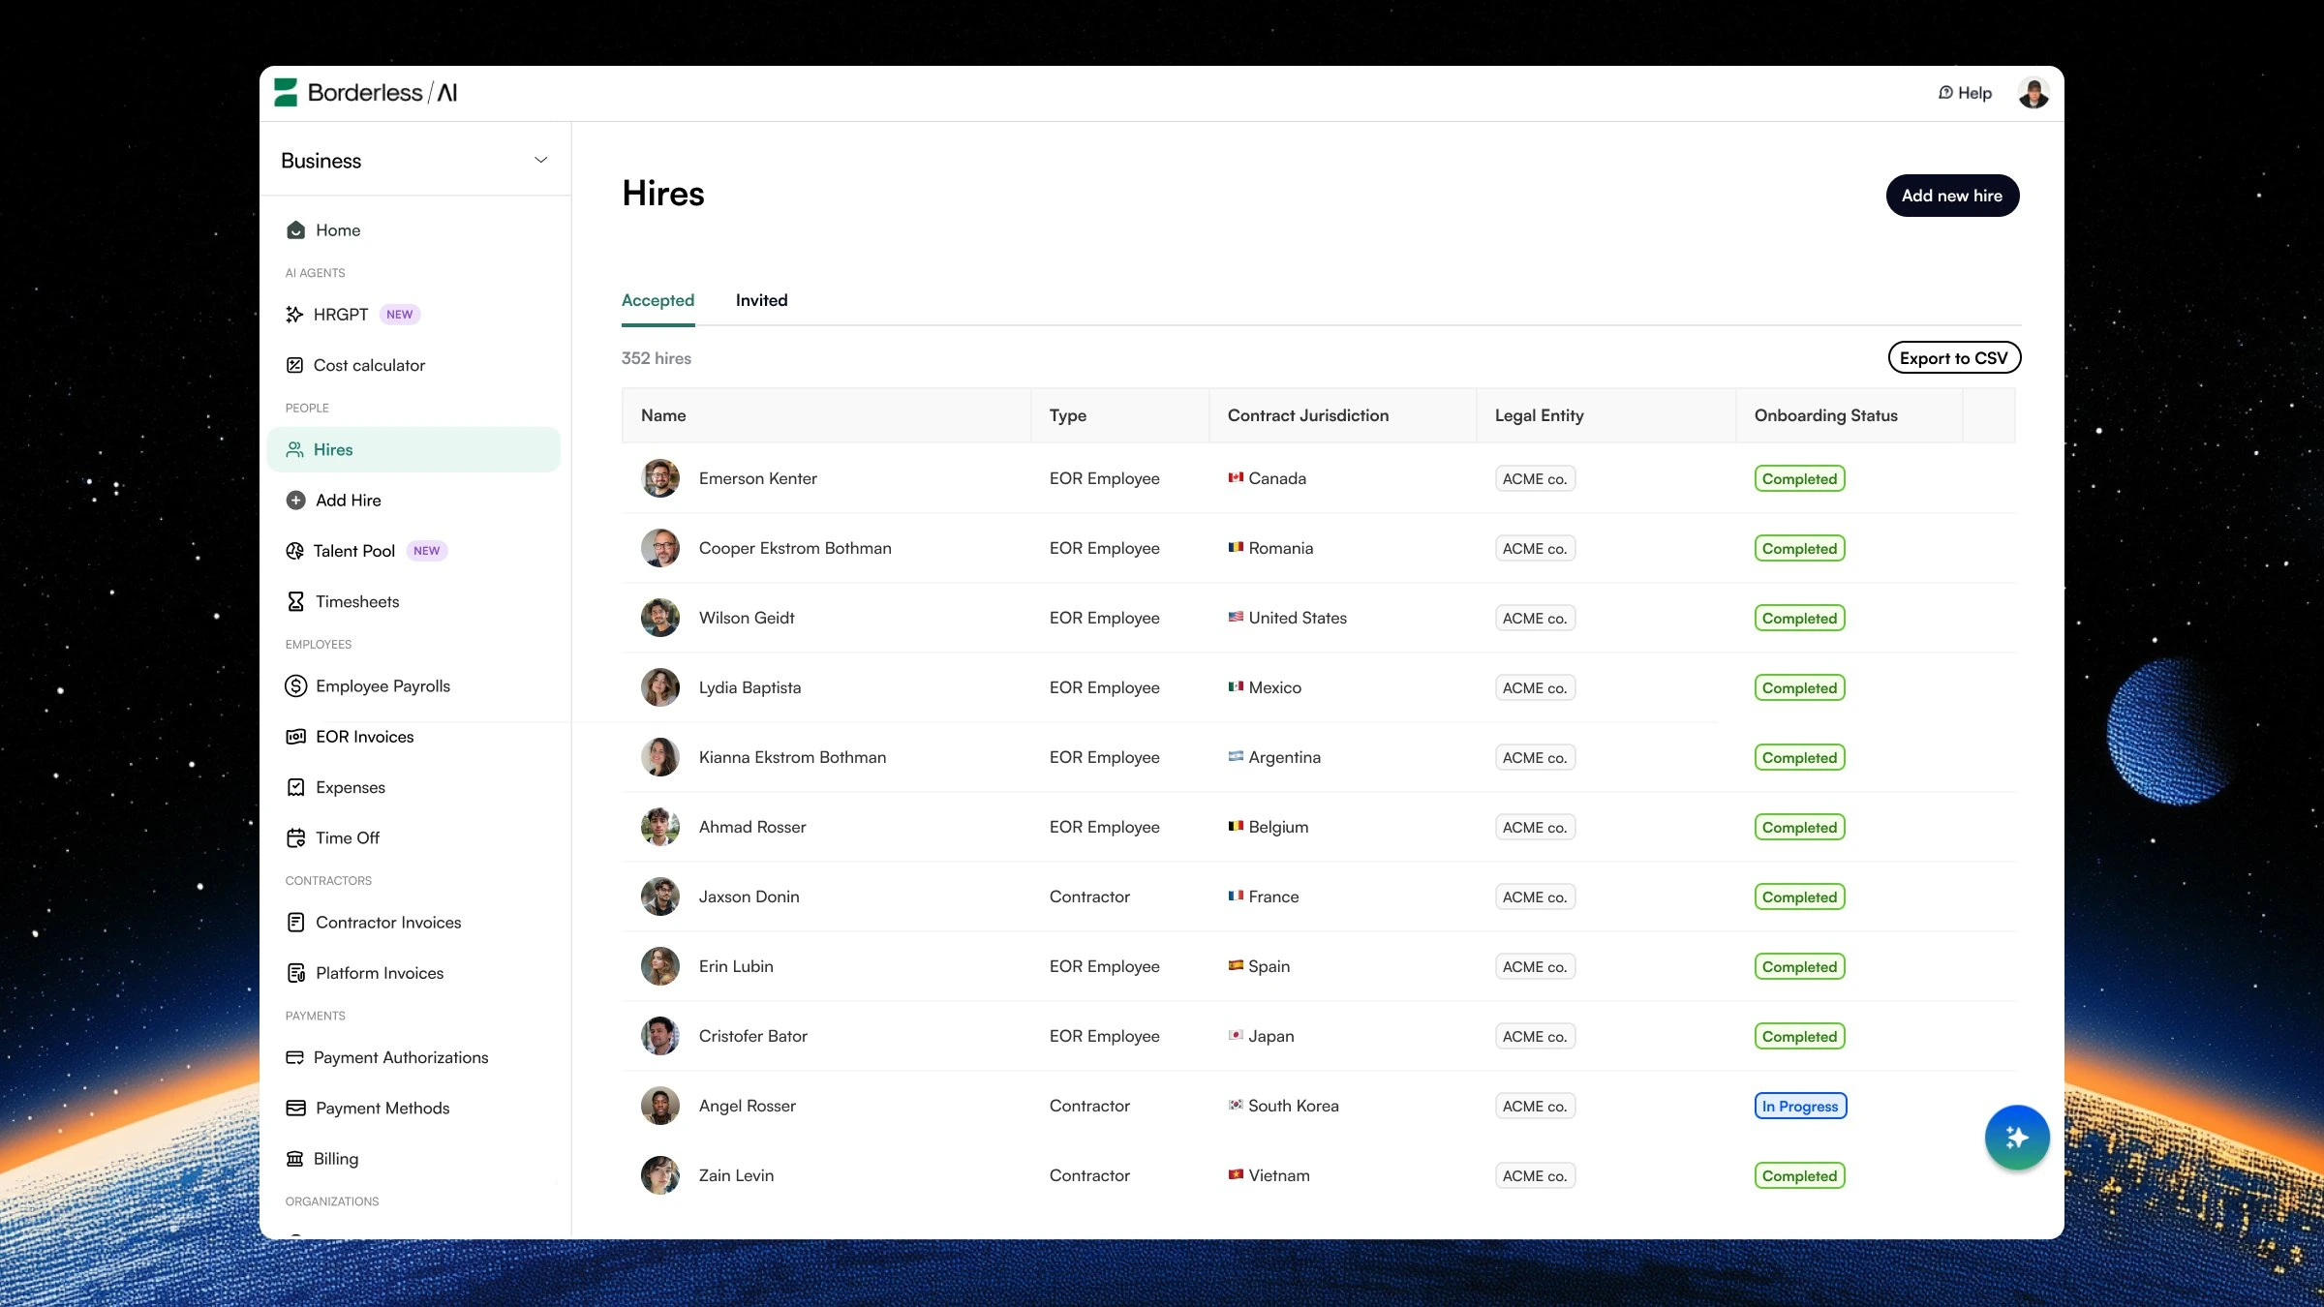Image resolution: width=2324 pixels, height=1307 pixels.
Task: Open the Payment Methods card icon
Action: click(295, 1108)
